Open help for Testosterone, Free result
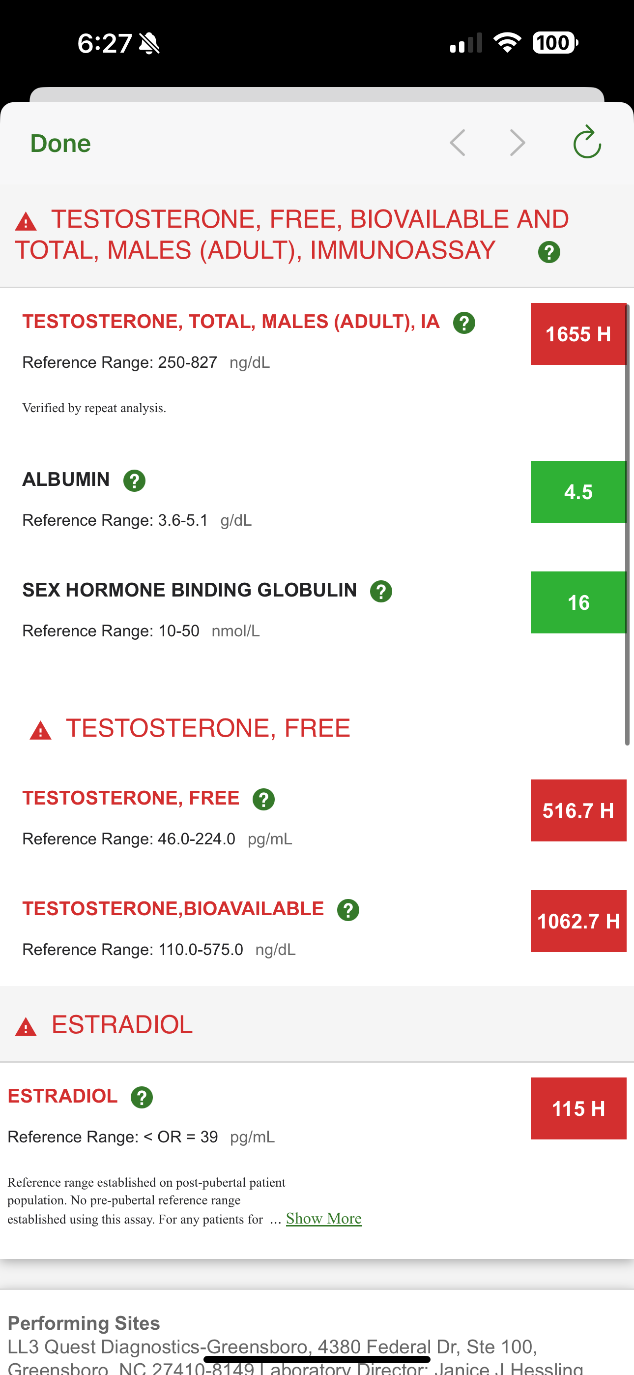 [263, 799]
